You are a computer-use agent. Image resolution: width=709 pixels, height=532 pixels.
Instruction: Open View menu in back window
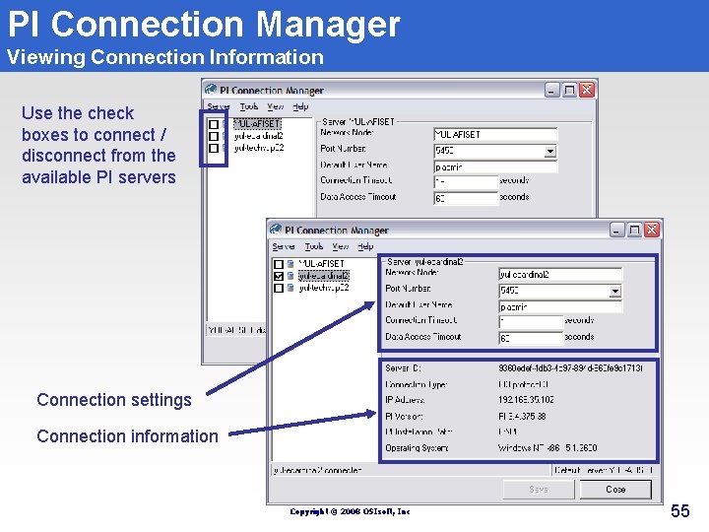tap(275, 106)
